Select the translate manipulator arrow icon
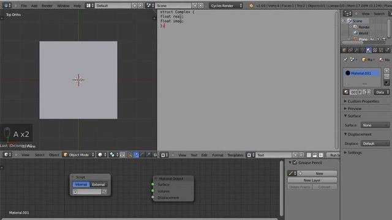392x220 pixels. click(x=136, y=155)
